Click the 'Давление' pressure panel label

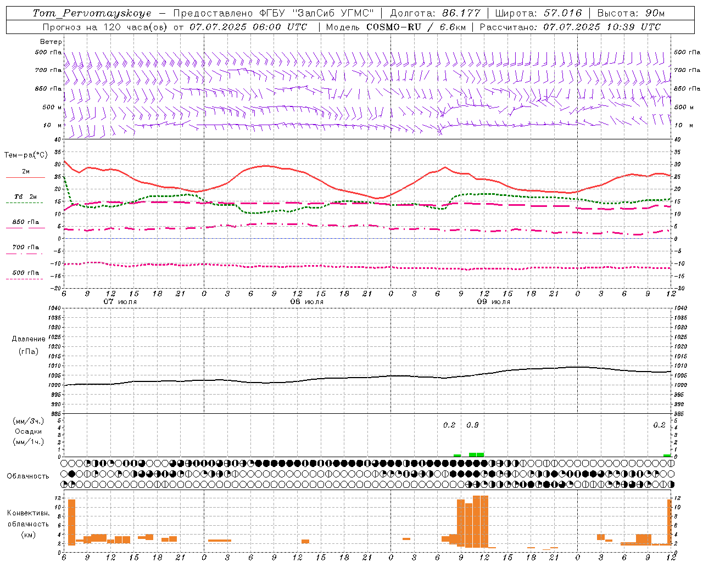tap(29, 339)
